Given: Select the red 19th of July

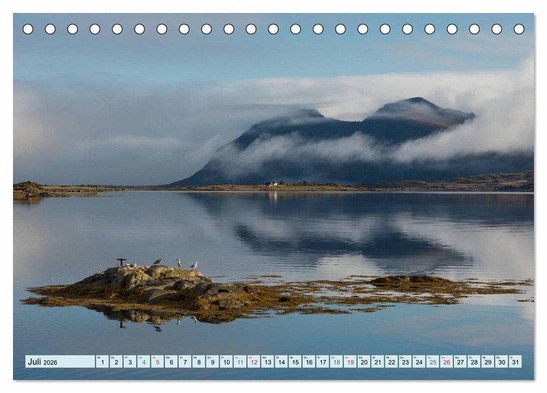Looking at the screenshot, I should point(350,362).
